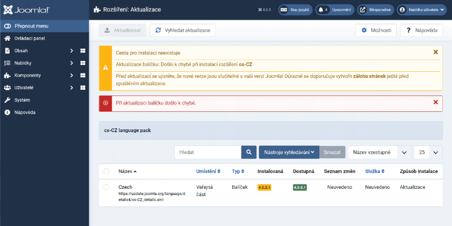Open the Nápověda help button in toolbar

(x=421, y=31)
